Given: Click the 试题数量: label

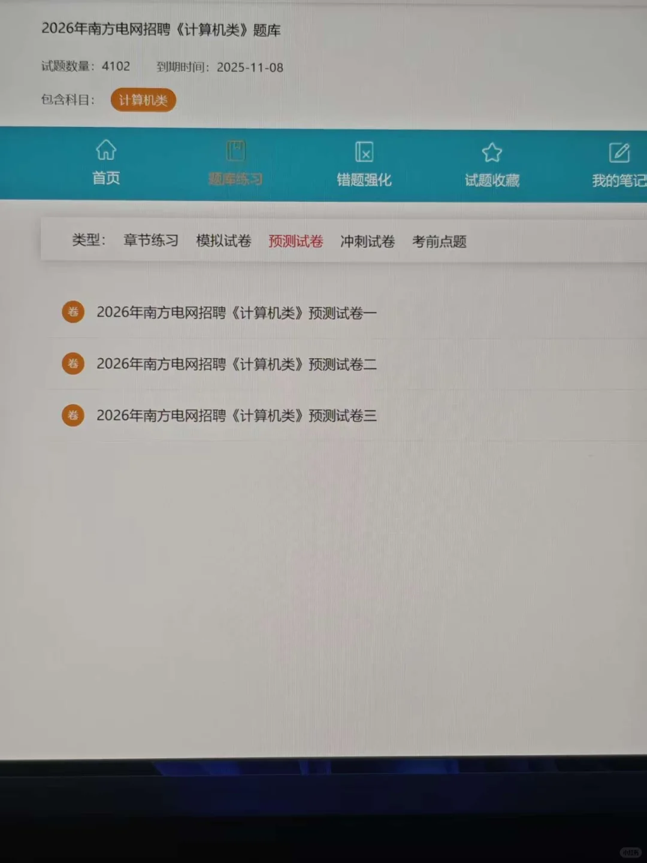Looking at the screenshot, I should point(68,66).
